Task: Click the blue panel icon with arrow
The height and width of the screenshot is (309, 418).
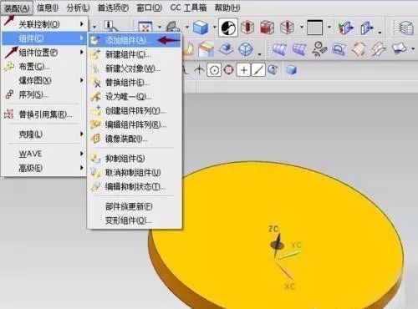Action: [x=367, y=28]
